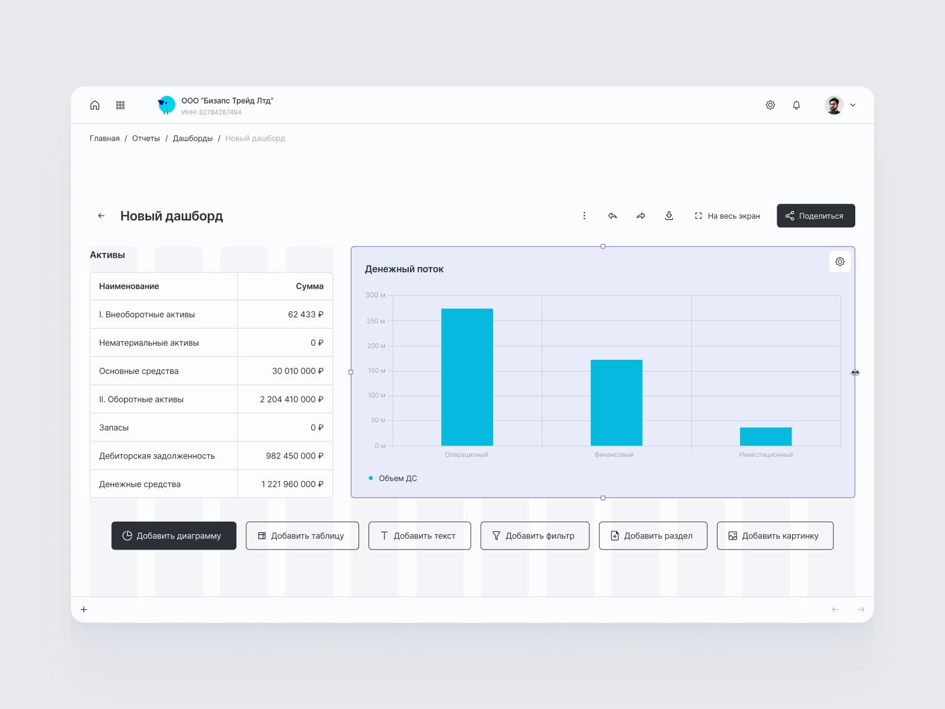Screen dimensions: 945x709
Task: Click the value 1 221 960 000 ₽
Action: [292, 484]
